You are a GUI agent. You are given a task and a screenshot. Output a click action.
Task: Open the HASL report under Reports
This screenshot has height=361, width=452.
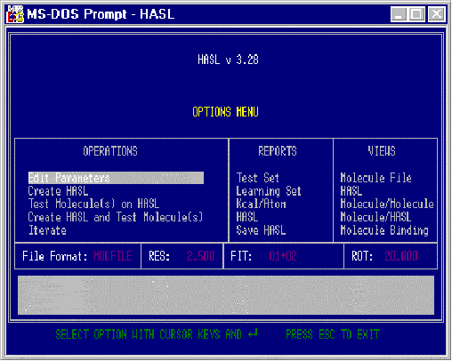[x=247, y=217]
